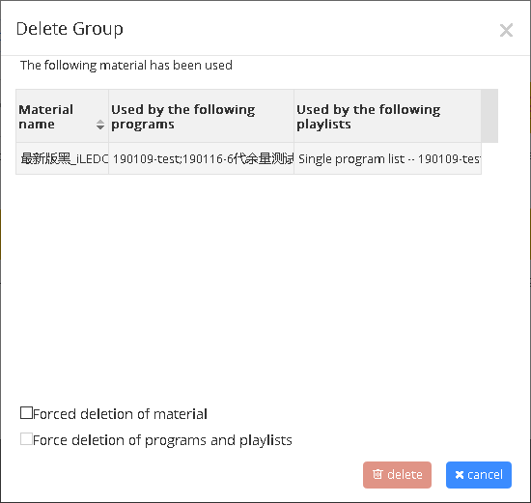Select the 190109-test programs cell

pyautogui.click(x=201, y=158)
